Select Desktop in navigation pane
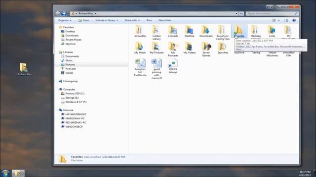This screenshot has height=177, width=316. (x=68, y=31)
